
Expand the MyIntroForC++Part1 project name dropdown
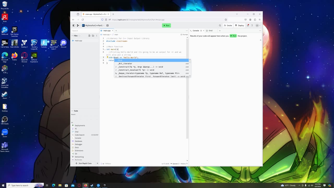tap(93, 25)
